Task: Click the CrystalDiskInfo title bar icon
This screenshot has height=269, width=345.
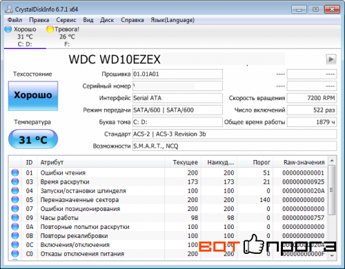Action: (x=9, y=9)
